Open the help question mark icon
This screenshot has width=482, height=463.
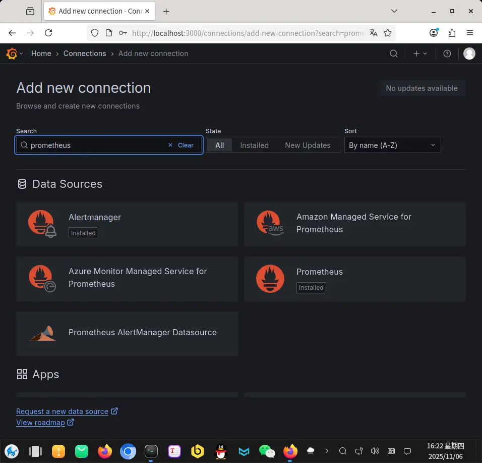447,54
